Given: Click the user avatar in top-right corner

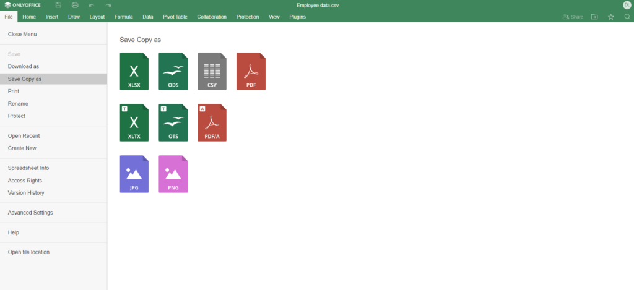Looking at the screenshot, I should pos(626,5).
